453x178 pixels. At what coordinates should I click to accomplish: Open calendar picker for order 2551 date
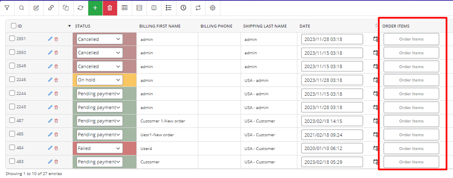(x=376, y=39)
